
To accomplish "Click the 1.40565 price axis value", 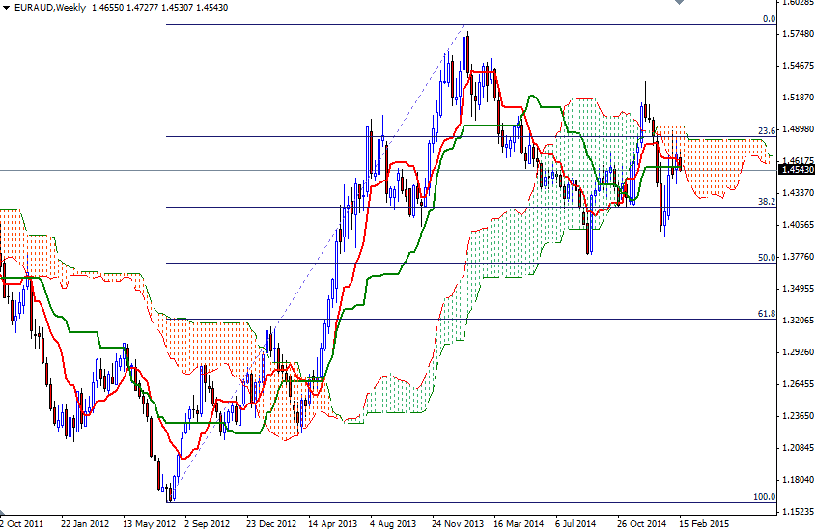I will pyautogui.click(x=798, y=225).
